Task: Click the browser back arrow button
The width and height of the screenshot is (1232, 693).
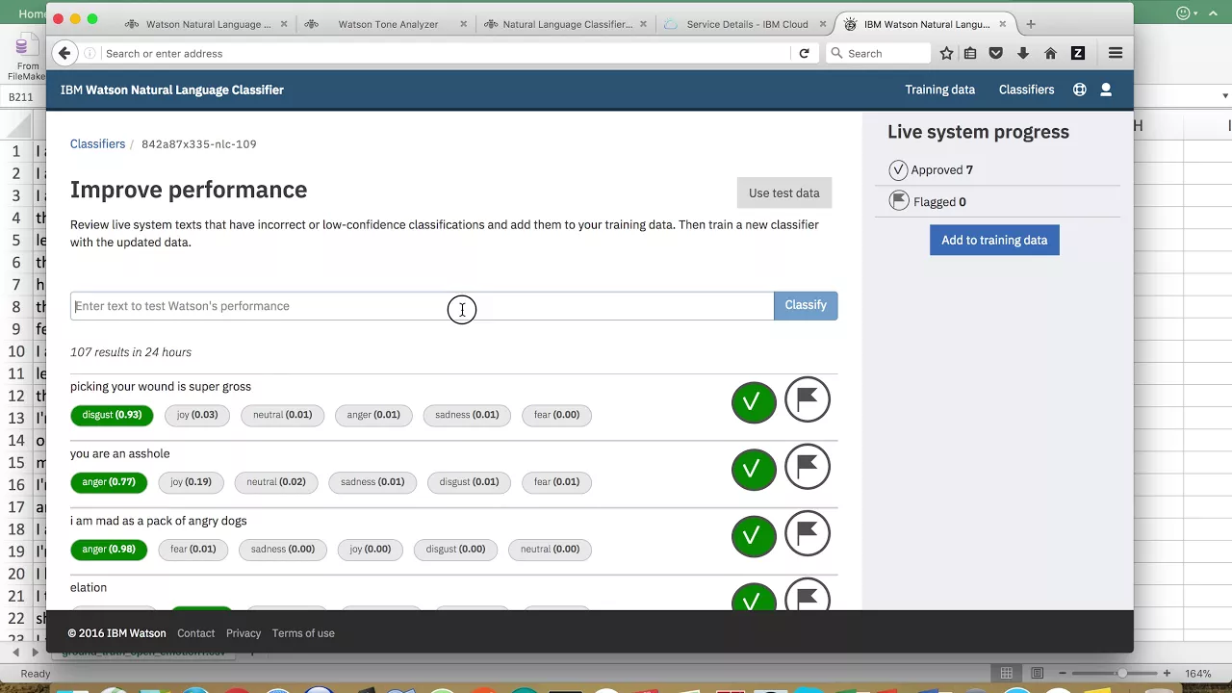Action: [64, 54]
